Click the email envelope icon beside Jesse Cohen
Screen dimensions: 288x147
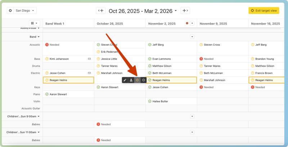(89, 73)
